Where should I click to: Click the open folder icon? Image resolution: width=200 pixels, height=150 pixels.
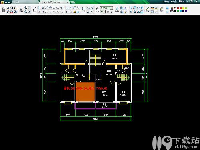[8, 8]
